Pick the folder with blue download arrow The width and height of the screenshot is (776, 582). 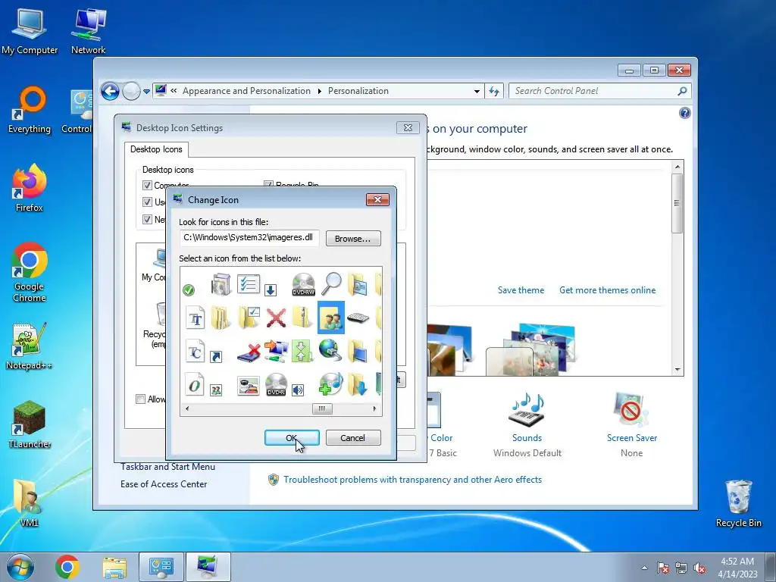358,384
